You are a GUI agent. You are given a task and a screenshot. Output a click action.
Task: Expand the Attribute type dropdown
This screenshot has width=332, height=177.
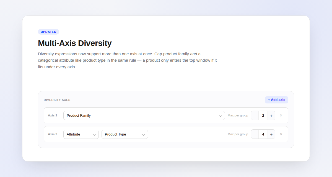click(x=81, y=134)
